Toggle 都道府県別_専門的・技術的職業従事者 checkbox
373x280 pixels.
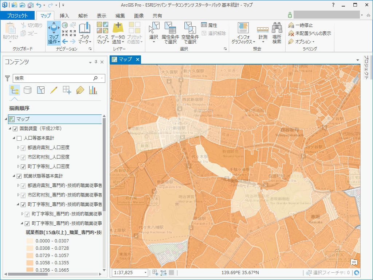coord(23,186)
